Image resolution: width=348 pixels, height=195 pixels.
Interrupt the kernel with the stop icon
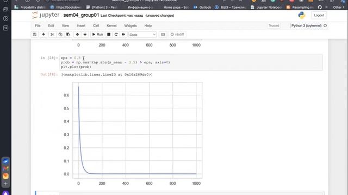109,35
